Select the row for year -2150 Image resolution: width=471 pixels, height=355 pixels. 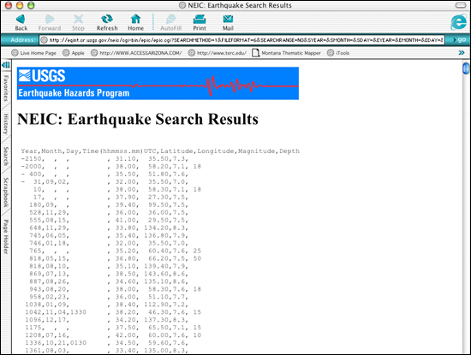[104, 159]
